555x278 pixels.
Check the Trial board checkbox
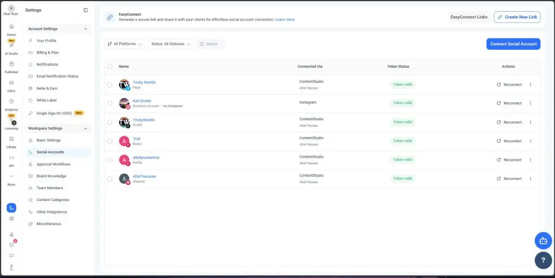click(109, 141)
